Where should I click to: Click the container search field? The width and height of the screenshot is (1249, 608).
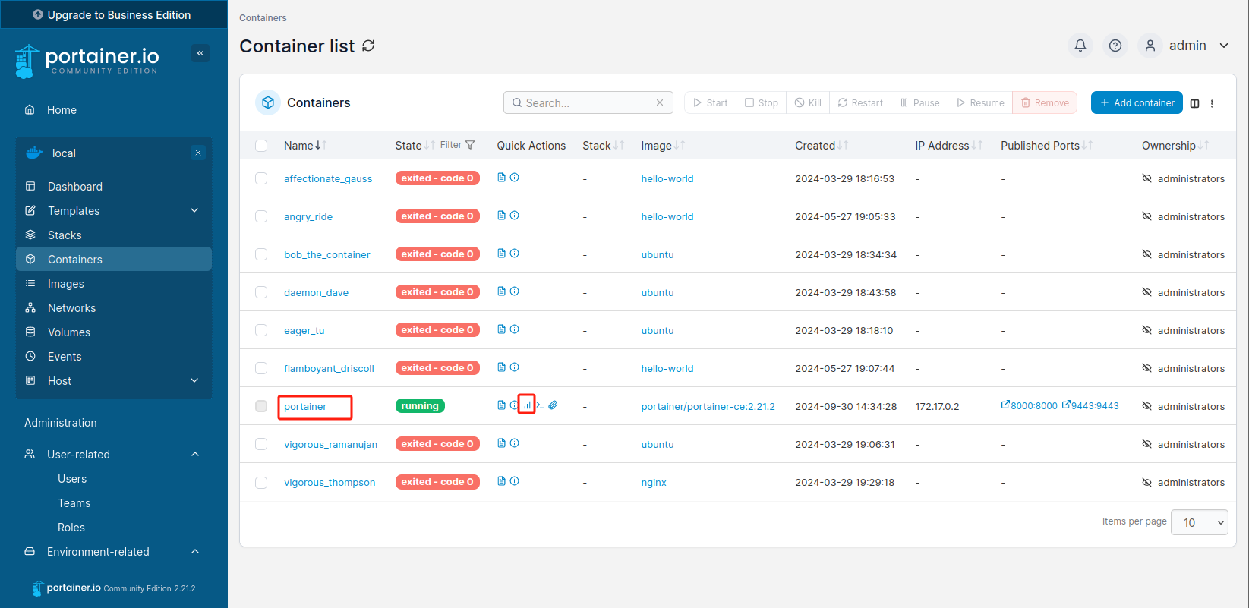coord(588,102)
